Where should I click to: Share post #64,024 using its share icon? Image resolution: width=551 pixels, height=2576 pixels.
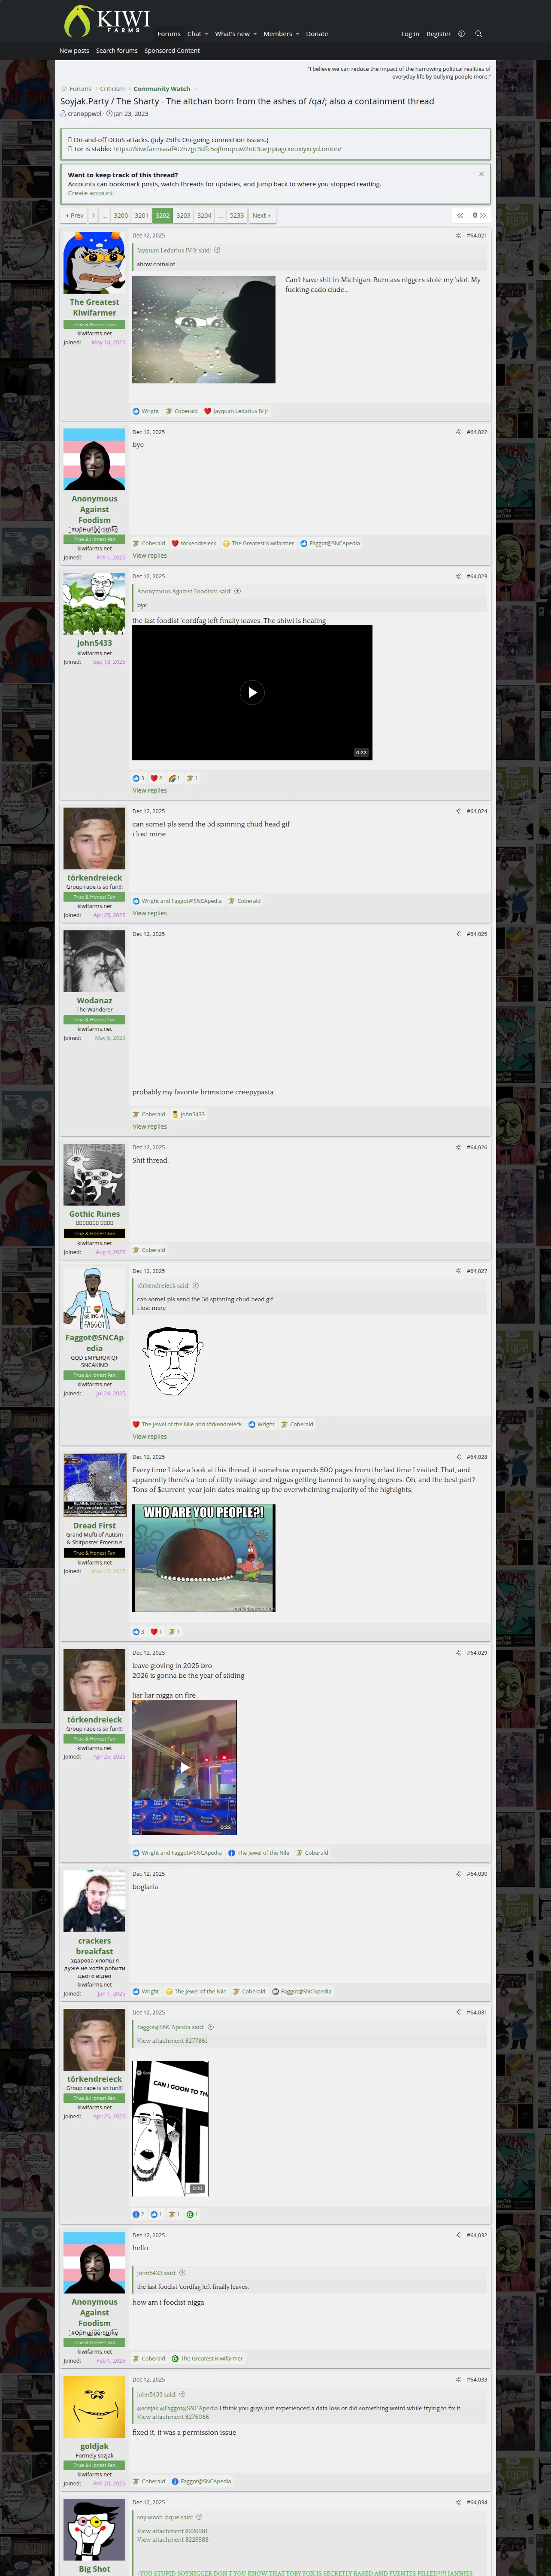click(x=458, y=811)
